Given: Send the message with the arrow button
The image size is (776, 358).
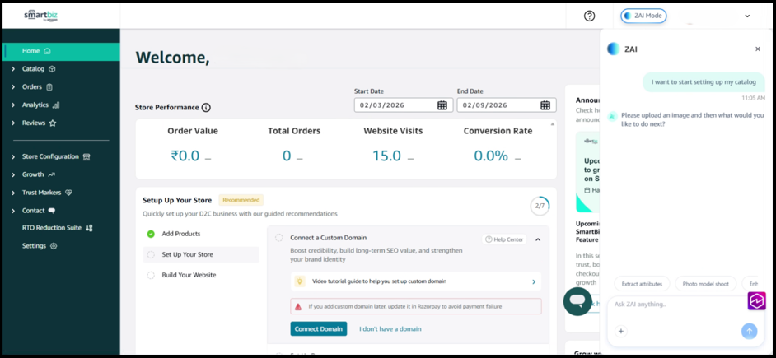Looking at the screenshot, I should (749, 331).
